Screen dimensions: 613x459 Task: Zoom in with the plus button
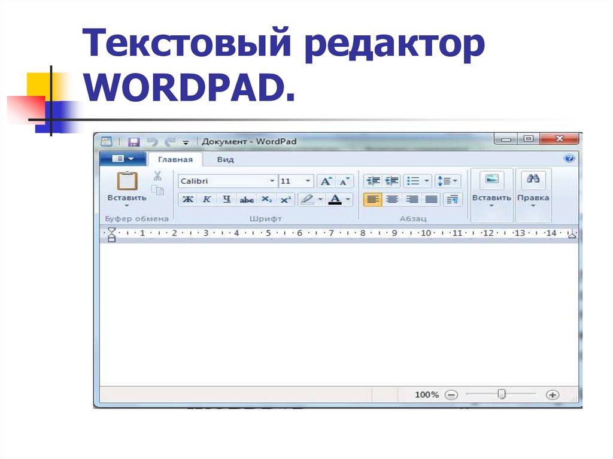[552, 395]
